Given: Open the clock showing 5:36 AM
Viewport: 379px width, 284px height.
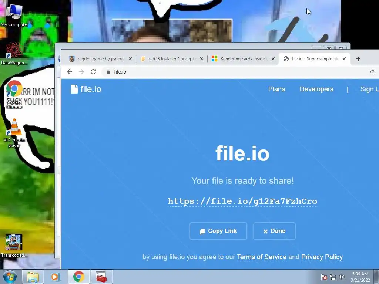Looking at the screenshot, I should point(360,277).
